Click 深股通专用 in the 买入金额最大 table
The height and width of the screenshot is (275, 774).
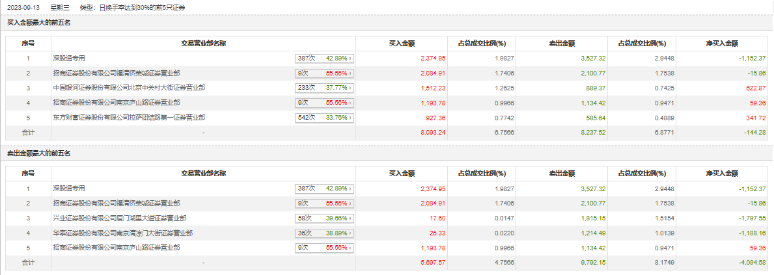(69, 58)
